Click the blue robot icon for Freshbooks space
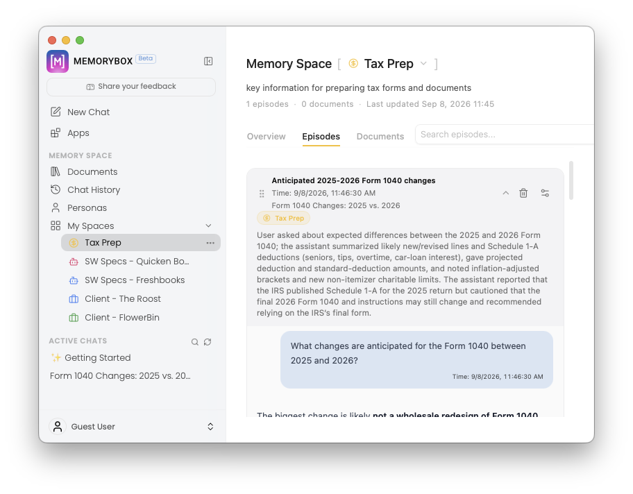Viewport: 633px width, 494px height. [x=74, y=280]
